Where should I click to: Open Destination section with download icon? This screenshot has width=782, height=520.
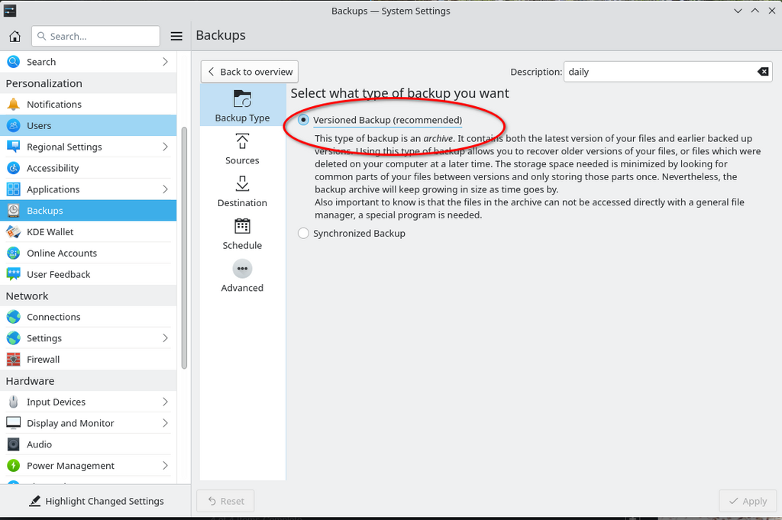point(242,191)
